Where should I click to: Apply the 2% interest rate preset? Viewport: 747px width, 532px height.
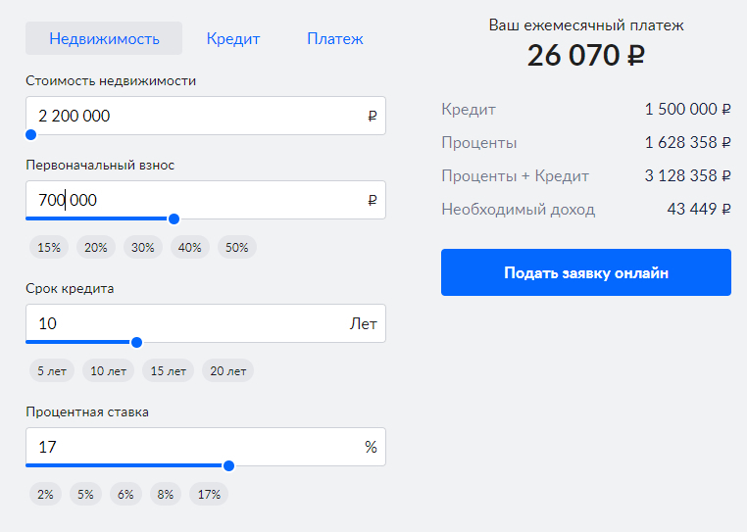[45, 495]
